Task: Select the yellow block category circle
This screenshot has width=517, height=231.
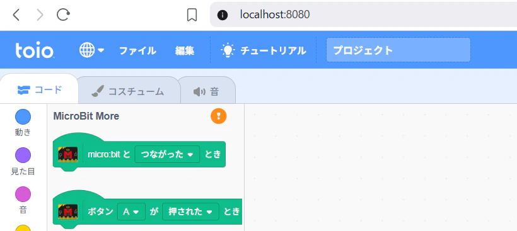Action: coord(23,228)
